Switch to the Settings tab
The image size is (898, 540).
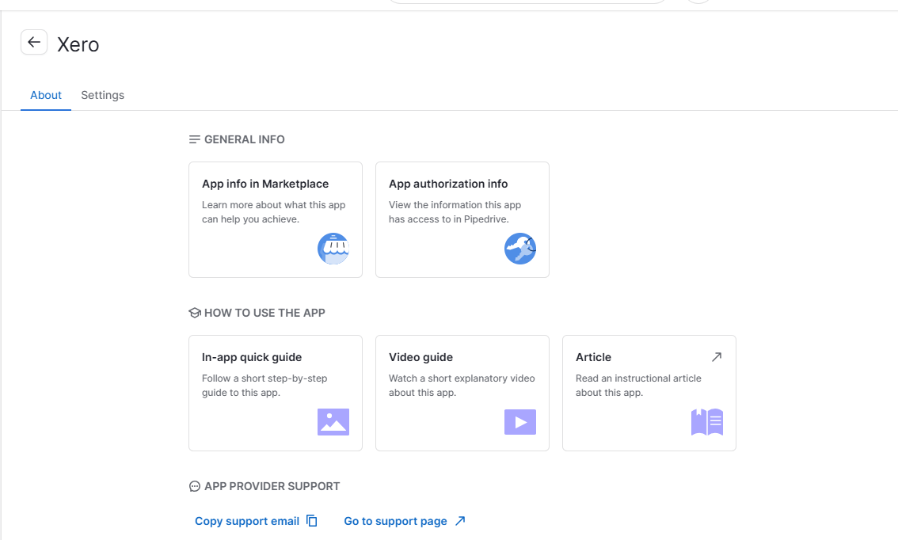pyautogui.click(x=102, y=95)
